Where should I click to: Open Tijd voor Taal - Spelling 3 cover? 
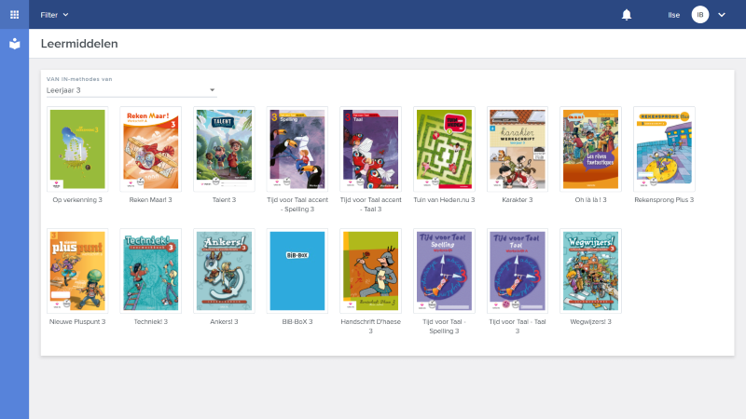pos(444,271)
